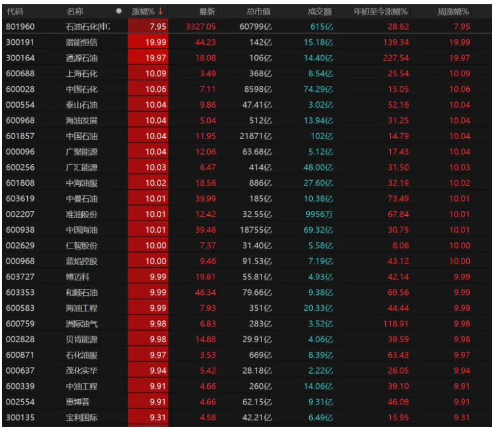Click the red sort arrow beside 涨幅%
The image size is (494, 428).
click(x=161, y=11)
